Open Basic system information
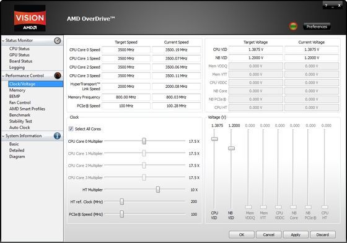This screenshot has width=347, height=243. [14, 144]
